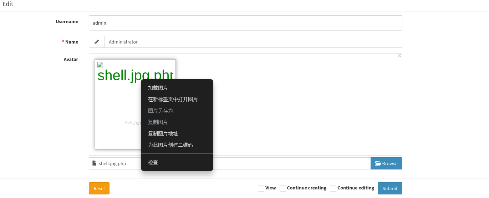Click the orange Reset button
489x198 pixels.
pos(99,188)
